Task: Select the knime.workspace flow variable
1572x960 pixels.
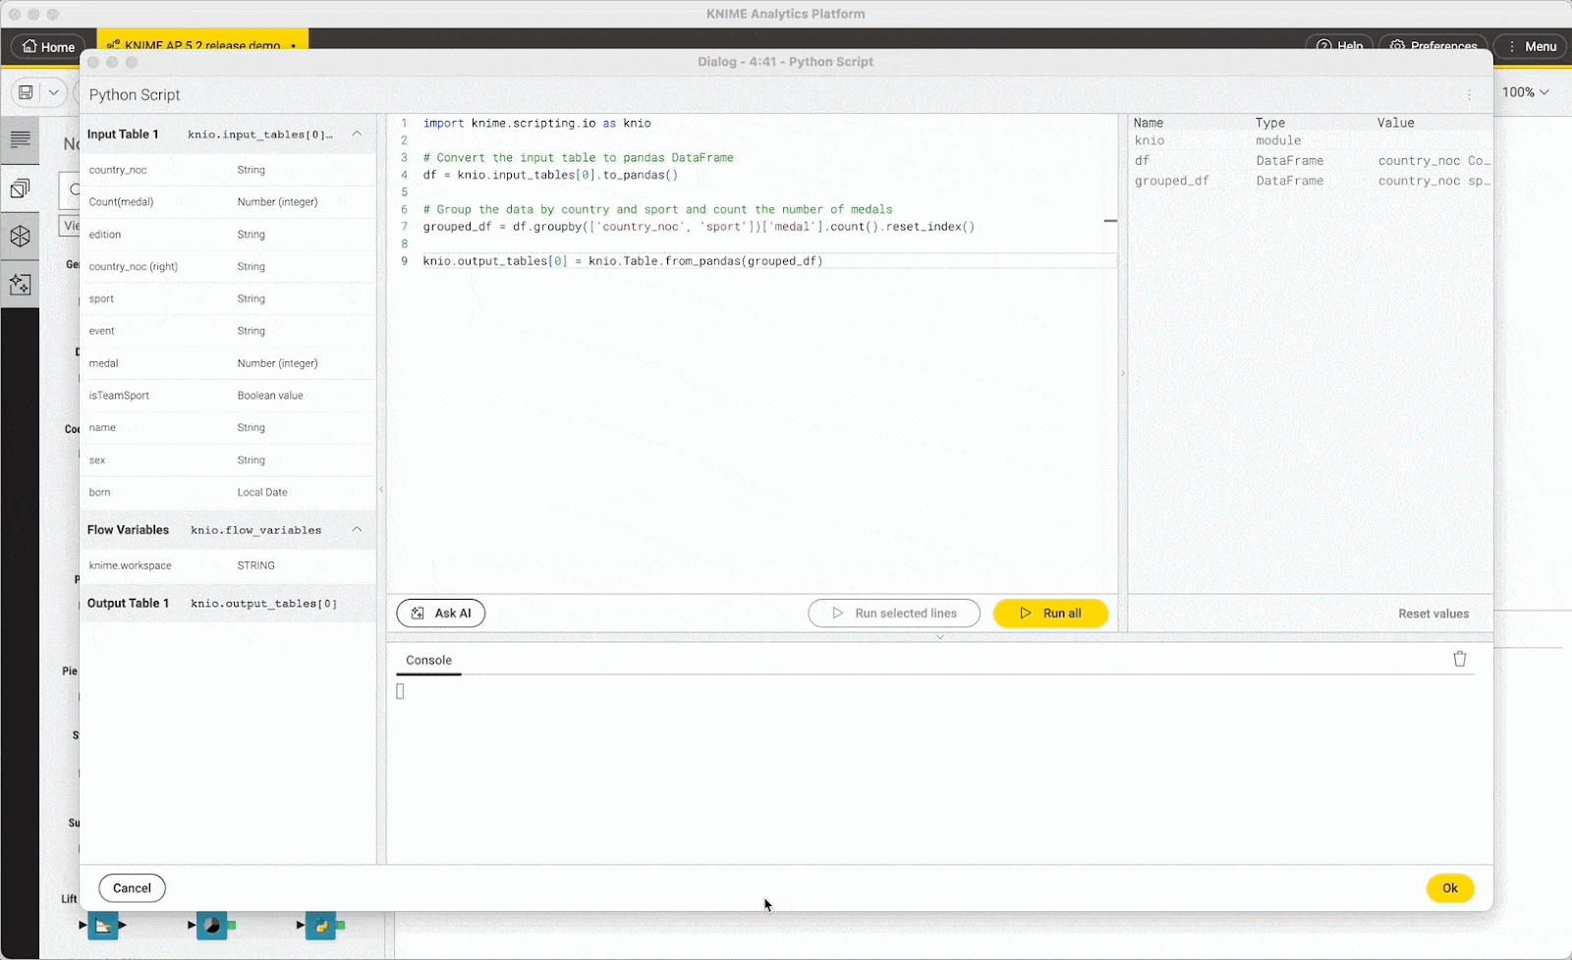Action: pyautogui.click(x=228, y=565)
